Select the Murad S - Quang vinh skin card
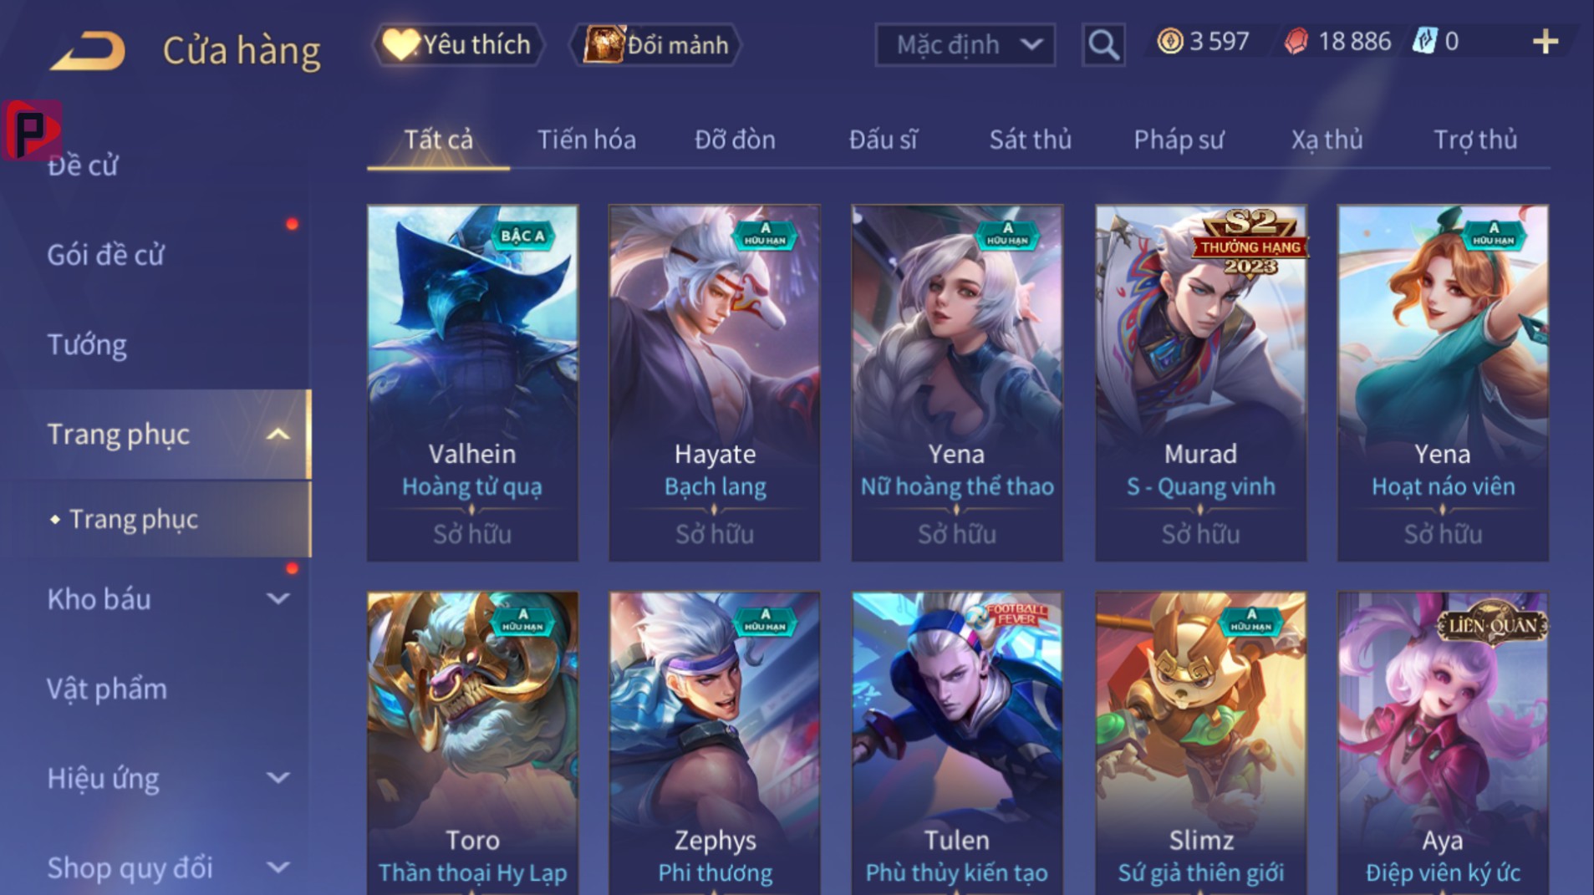Screen dimensions: 1594x895 pyautogui.click(x=1200, y=383)
